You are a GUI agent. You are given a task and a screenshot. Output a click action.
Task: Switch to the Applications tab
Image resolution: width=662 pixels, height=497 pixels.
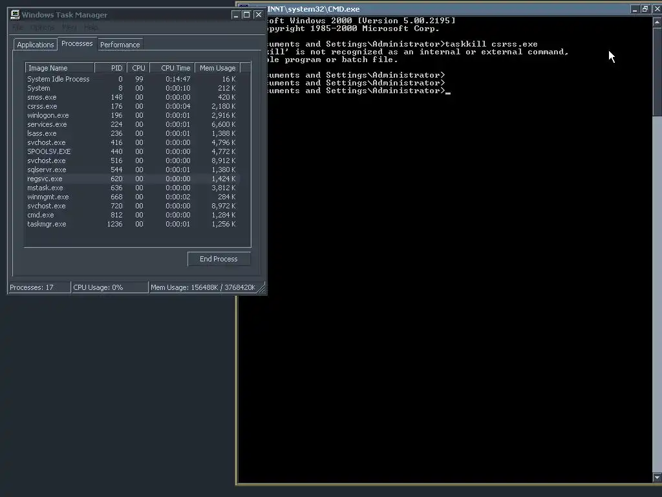click(36, 45)
